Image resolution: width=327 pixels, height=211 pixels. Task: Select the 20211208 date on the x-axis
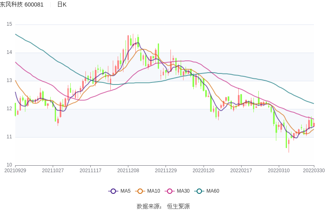click(x=128, y=171)
